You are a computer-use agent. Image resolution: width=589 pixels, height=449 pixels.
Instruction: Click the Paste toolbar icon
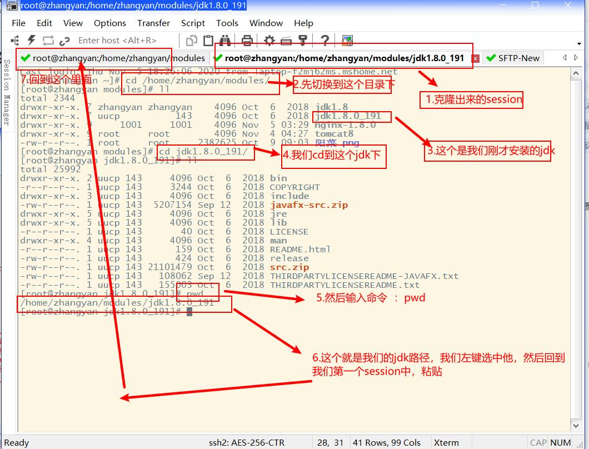(208, 40)
